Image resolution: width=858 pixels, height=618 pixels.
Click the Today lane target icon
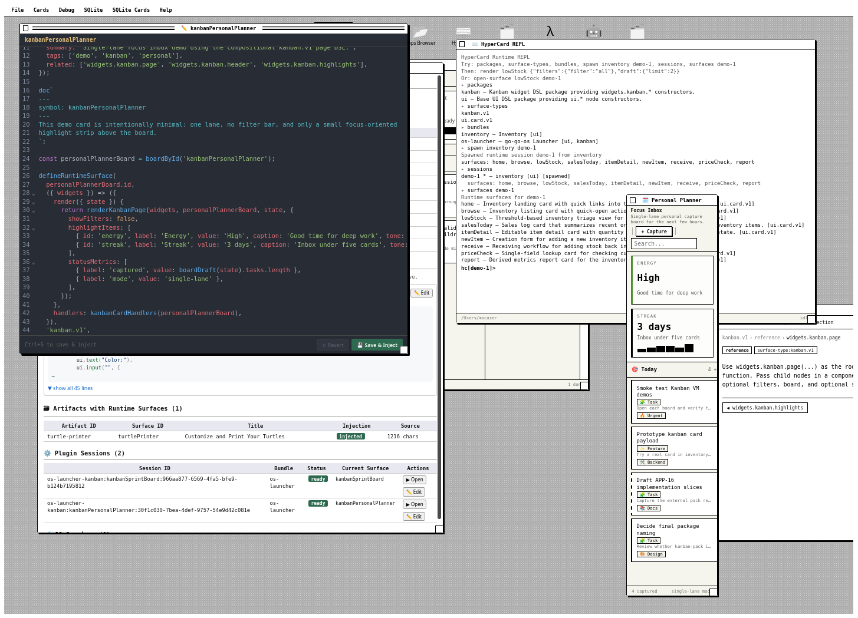point(635,369)
